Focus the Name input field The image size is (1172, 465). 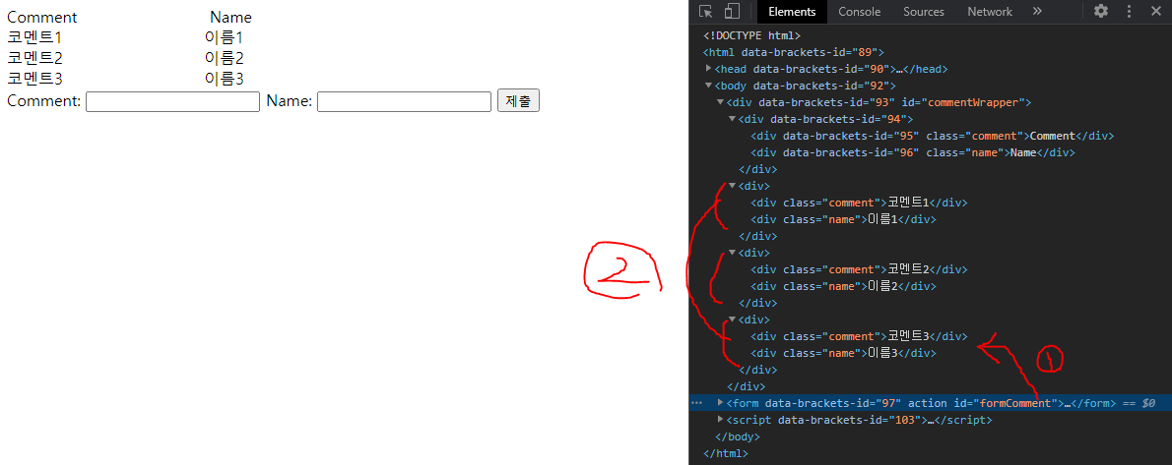[x=405, y=101]
